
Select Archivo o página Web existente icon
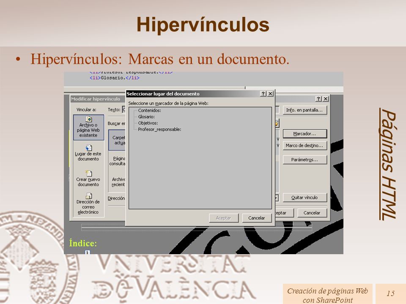(88, 127)
